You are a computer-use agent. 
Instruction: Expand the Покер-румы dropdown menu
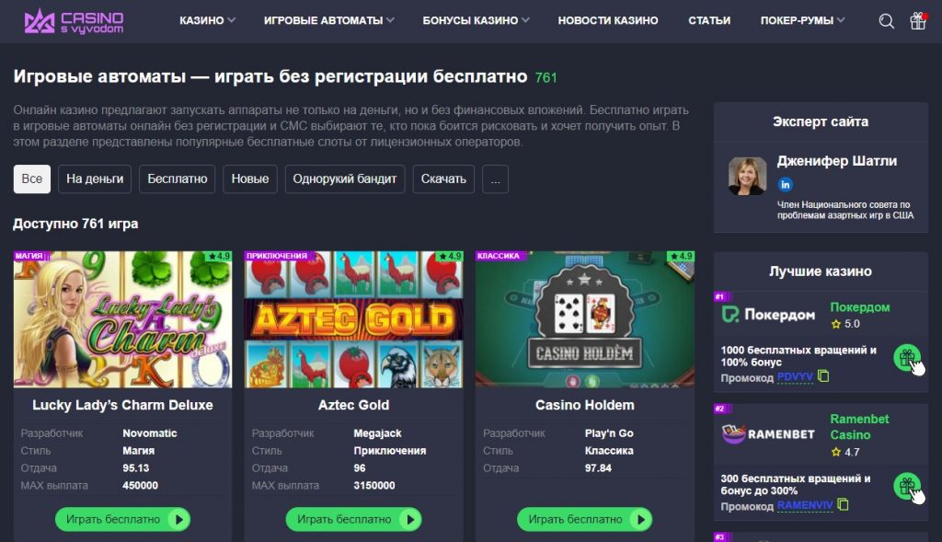pyautogui.click(x=802, y=20)
